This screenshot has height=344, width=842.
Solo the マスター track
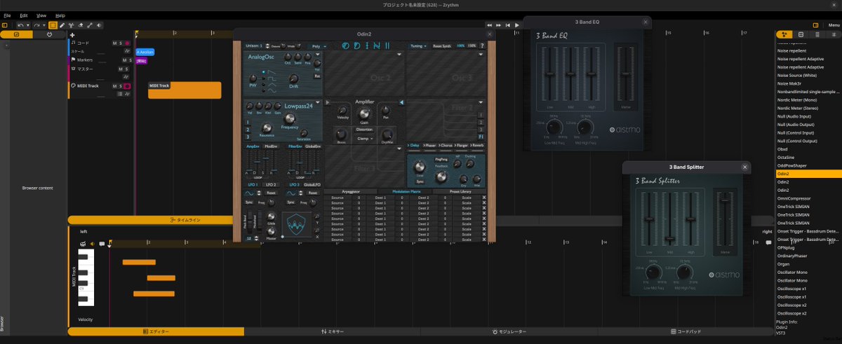[x=126, y=69]
